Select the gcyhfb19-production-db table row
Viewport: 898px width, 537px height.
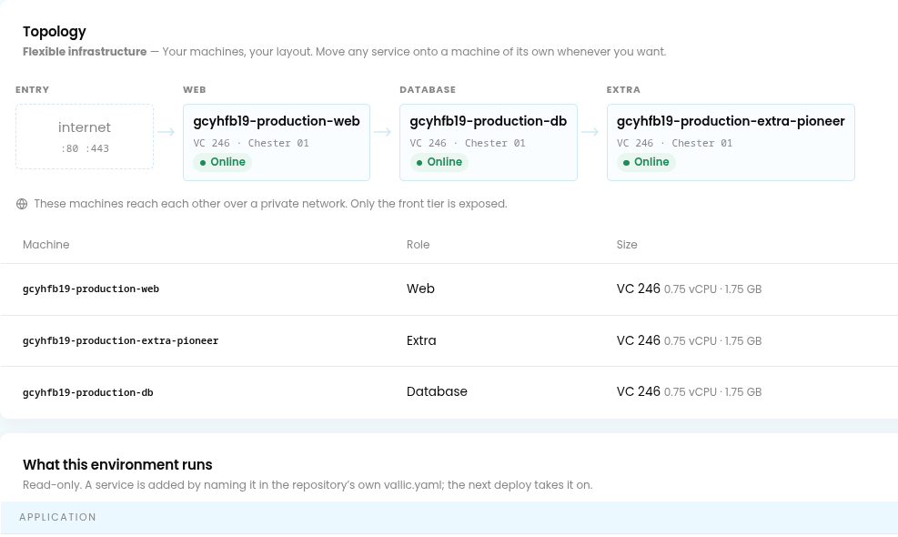[x=449, y=392]
